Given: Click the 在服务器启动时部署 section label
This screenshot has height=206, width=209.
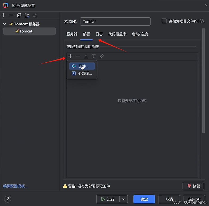Looking at the screenshot, I should (83, 47).
